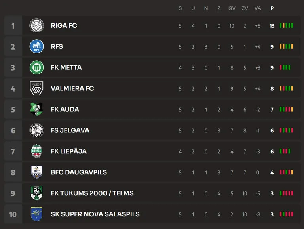Screen dimensions: 304x229
Task: Click the FK TUKUMS 2000 / TELMS name
Action: [x=92, y=193]
